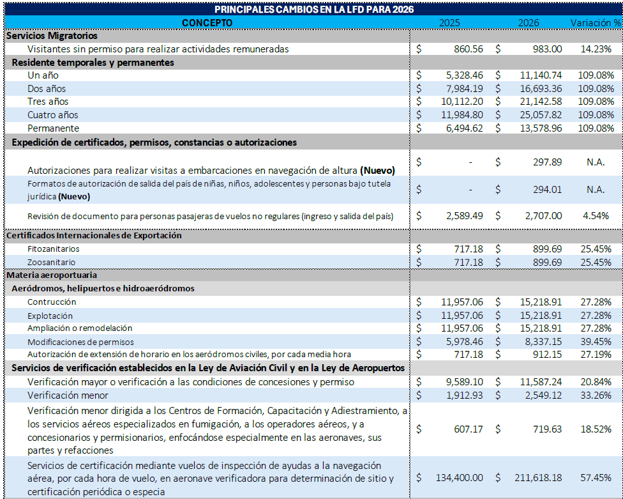Select the 'Variación %' column header
Viewport: 623px width, 499px height.
595,23
